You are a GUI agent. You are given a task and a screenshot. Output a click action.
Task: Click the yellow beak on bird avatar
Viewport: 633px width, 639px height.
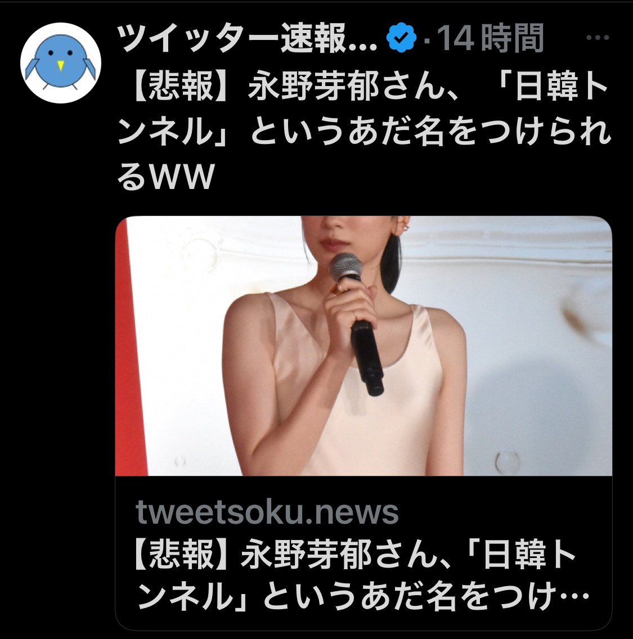coord(60,65)
